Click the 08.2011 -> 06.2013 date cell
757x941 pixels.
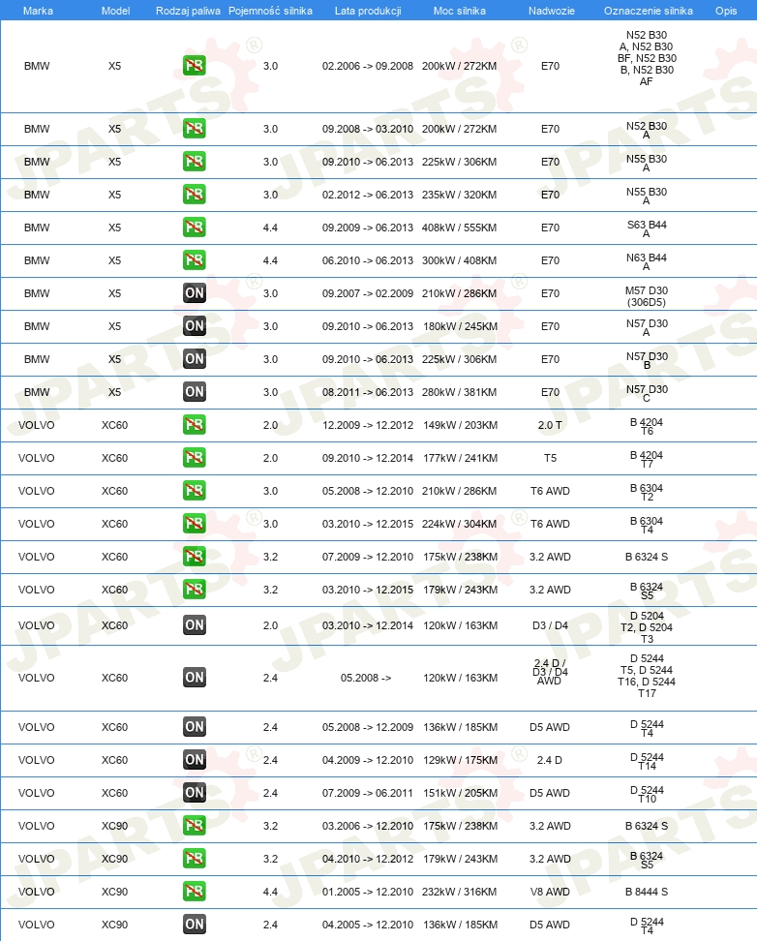[368, 392]
